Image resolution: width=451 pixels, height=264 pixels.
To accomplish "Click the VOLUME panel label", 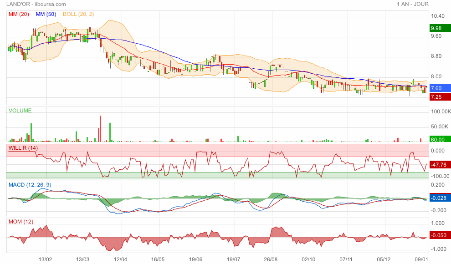I will click(x=20, y=111).
